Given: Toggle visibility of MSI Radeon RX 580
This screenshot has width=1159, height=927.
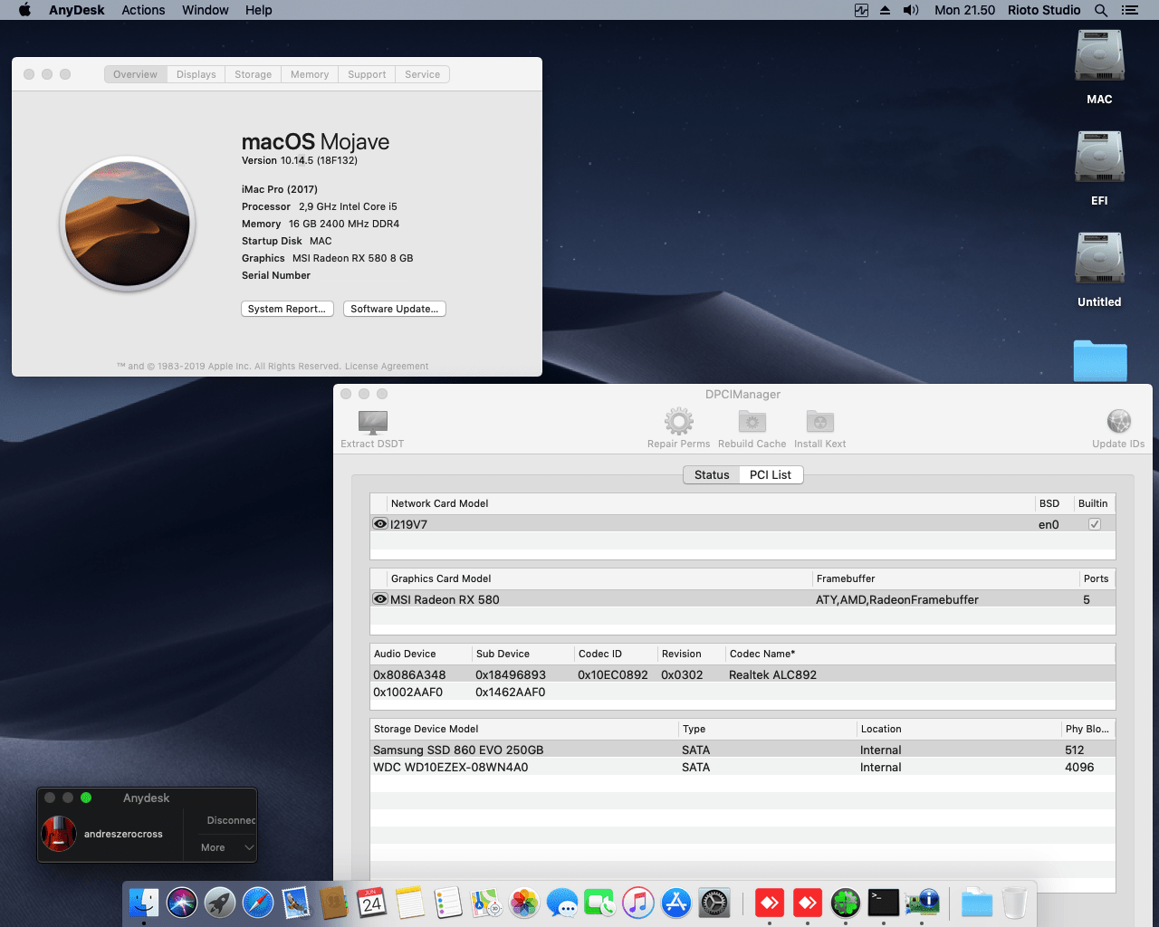Looking at the screenshot, I should pyautogui.click(x=379, y=598).
